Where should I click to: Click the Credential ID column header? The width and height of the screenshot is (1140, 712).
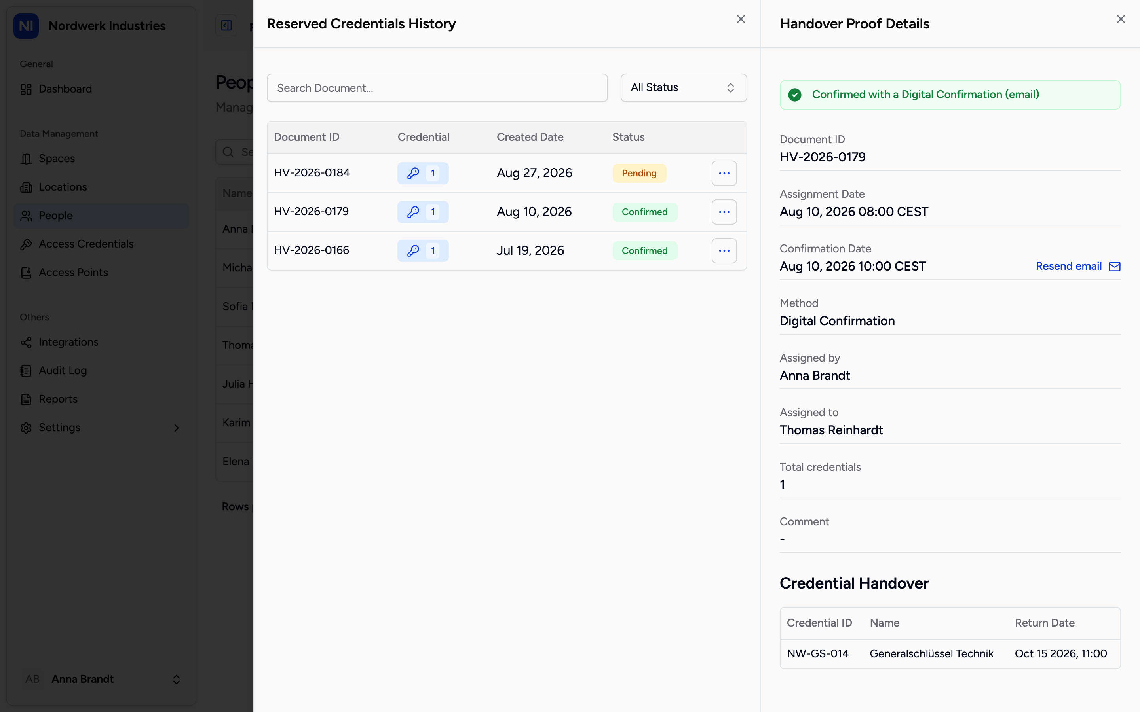[820, 623]
